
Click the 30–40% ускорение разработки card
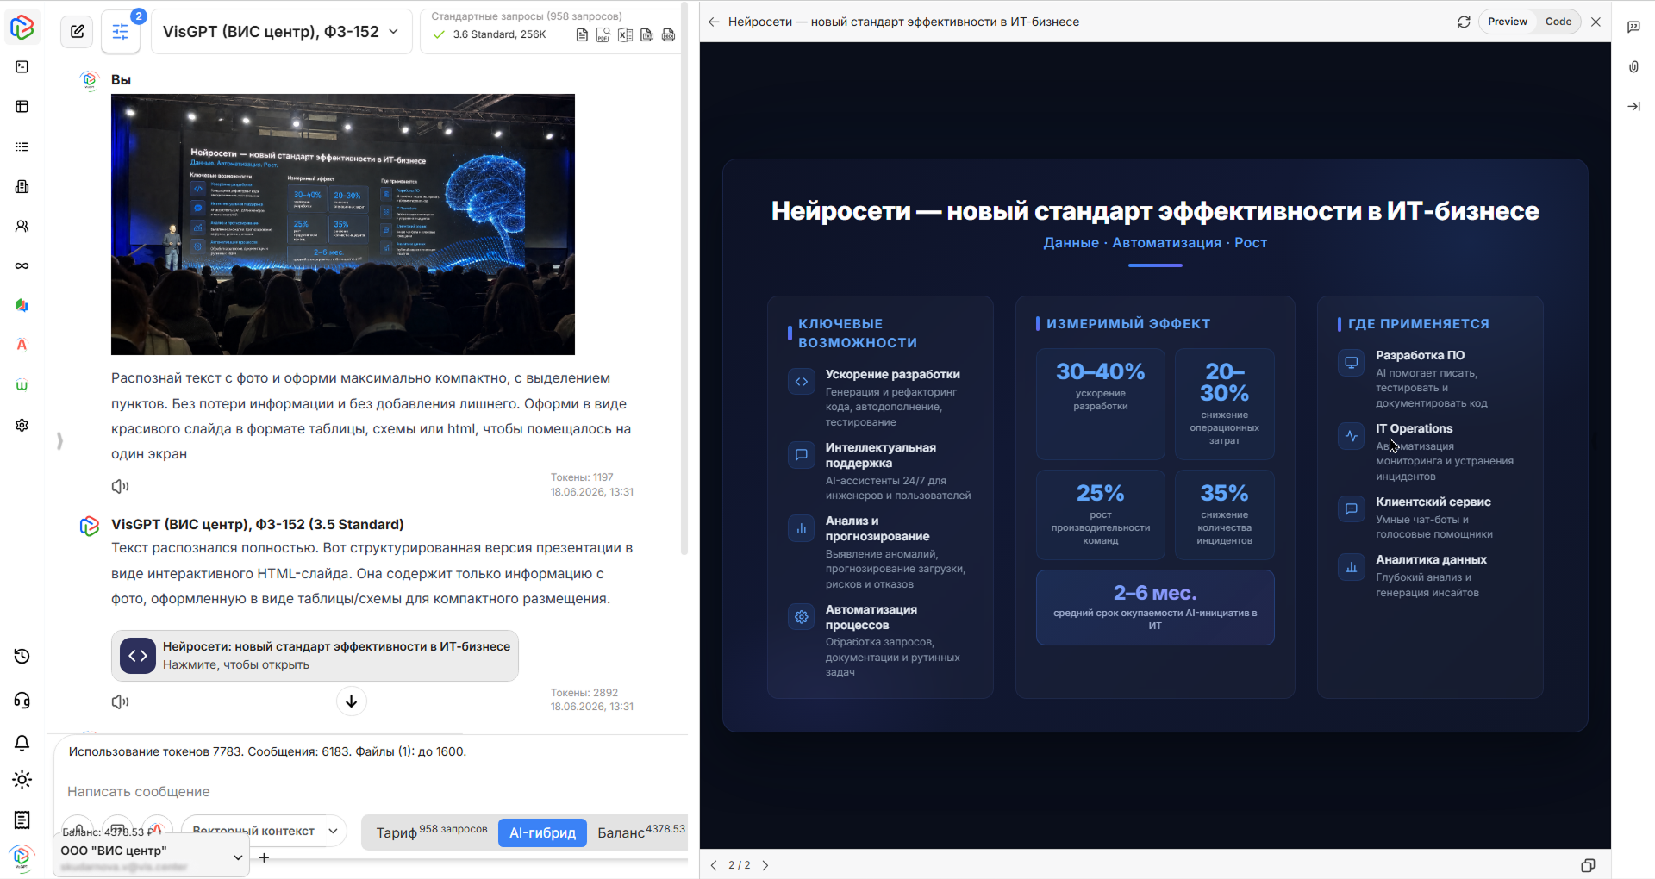coord(1101,404)
